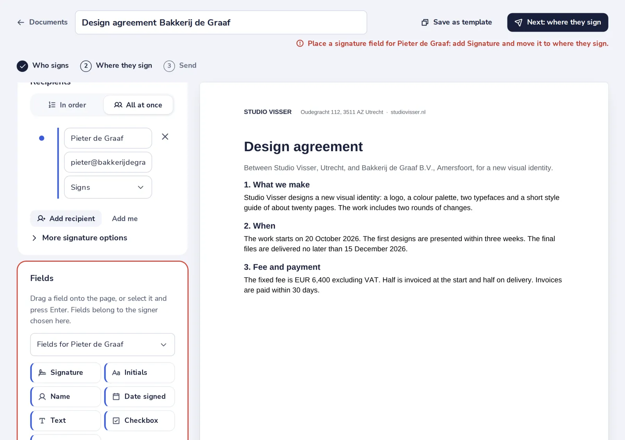This screenshot has height=440, width=625.
Task: Click Save as template
Action: coord(456,22)
